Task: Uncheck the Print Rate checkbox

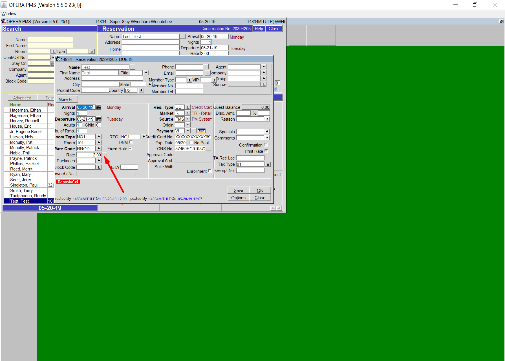Action: tap(266, 151)
